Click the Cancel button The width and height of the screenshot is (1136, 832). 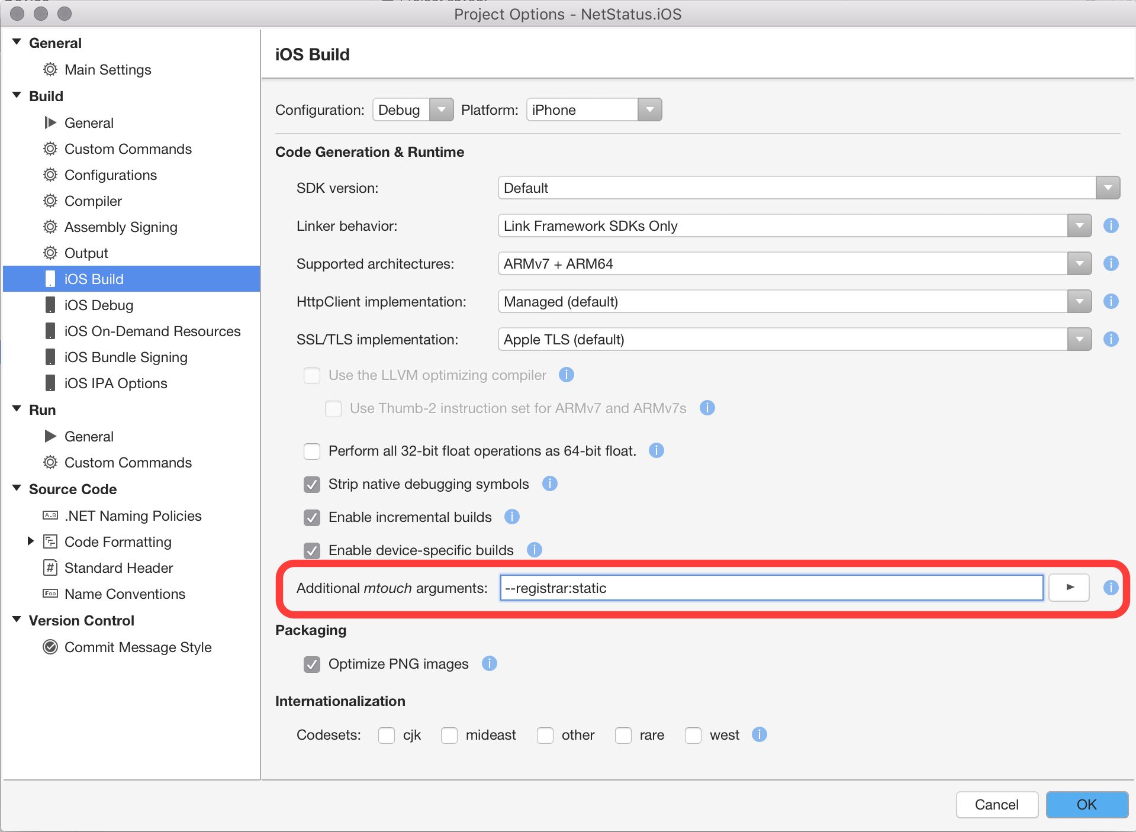[996, 804]
